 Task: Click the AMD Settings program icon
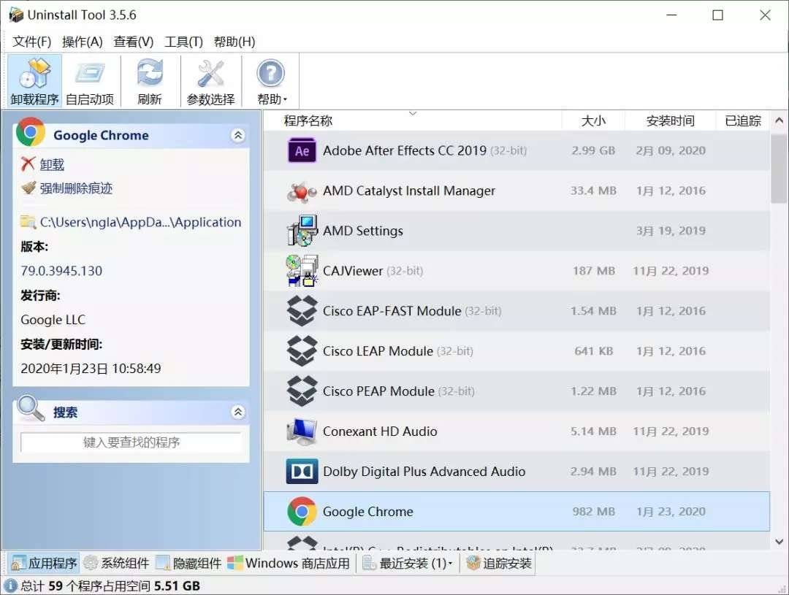point(302,231)
